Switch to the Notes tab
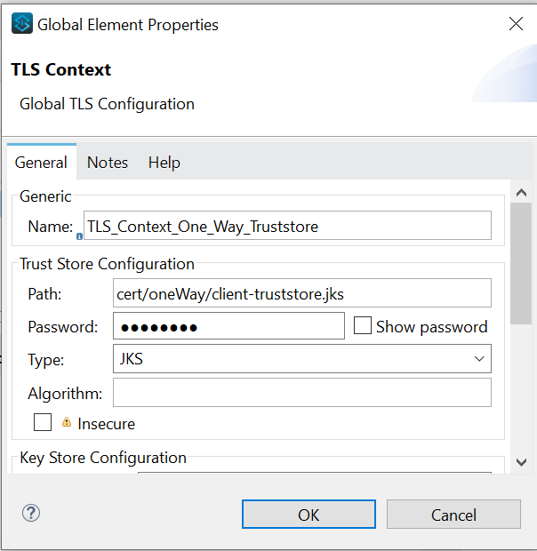 (x=108, y=162)
